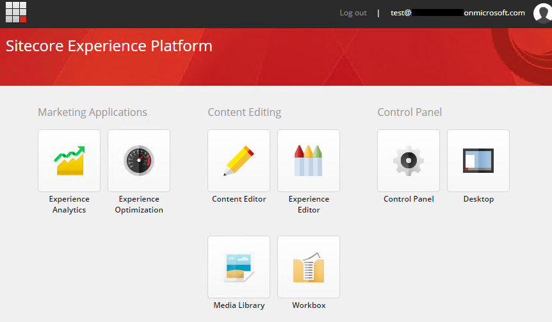Click the Workbox label text
The image size is (552, 322).
[309, 305]
